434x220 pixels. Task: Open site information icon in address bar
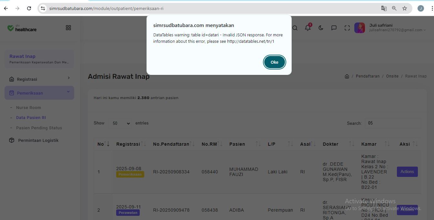tap(43, 8)
